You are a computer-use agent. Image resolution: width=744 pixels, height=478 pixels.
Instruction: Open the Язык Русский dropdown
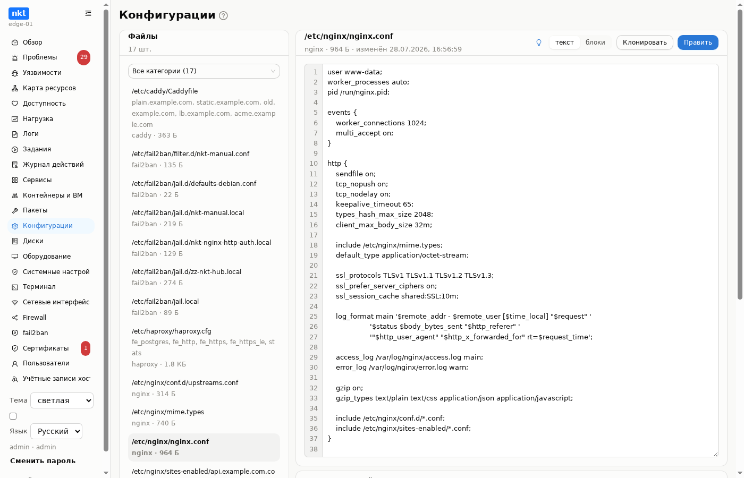(56, 431)
